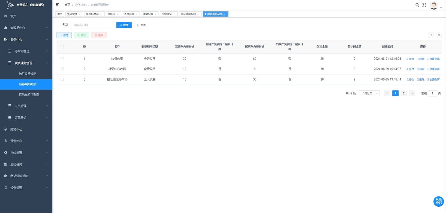This screenshot has height=213, width=446.
Task: Expand the 财务中心 sidebar menu
Action: [26, 129]
